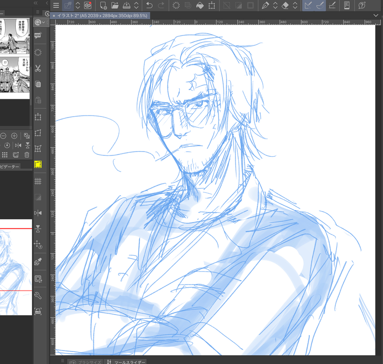Open pen tool stepper arrows

[x=275, y=5]
